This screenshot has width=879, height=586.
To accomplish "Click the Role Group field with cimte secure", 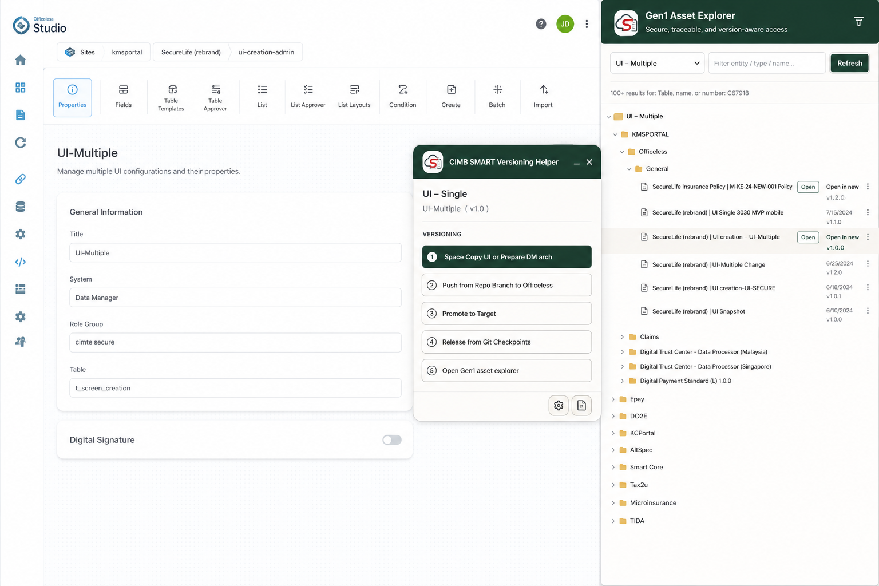I will click(235, 342).
